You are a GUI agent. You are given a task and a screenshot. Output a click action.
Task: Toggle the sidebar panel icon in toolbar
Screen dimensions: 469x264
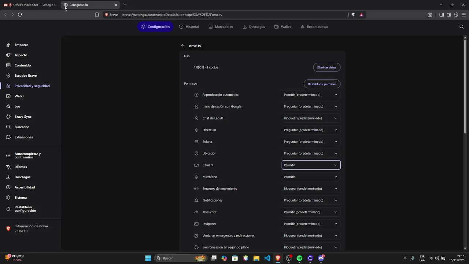click(442, 15)
